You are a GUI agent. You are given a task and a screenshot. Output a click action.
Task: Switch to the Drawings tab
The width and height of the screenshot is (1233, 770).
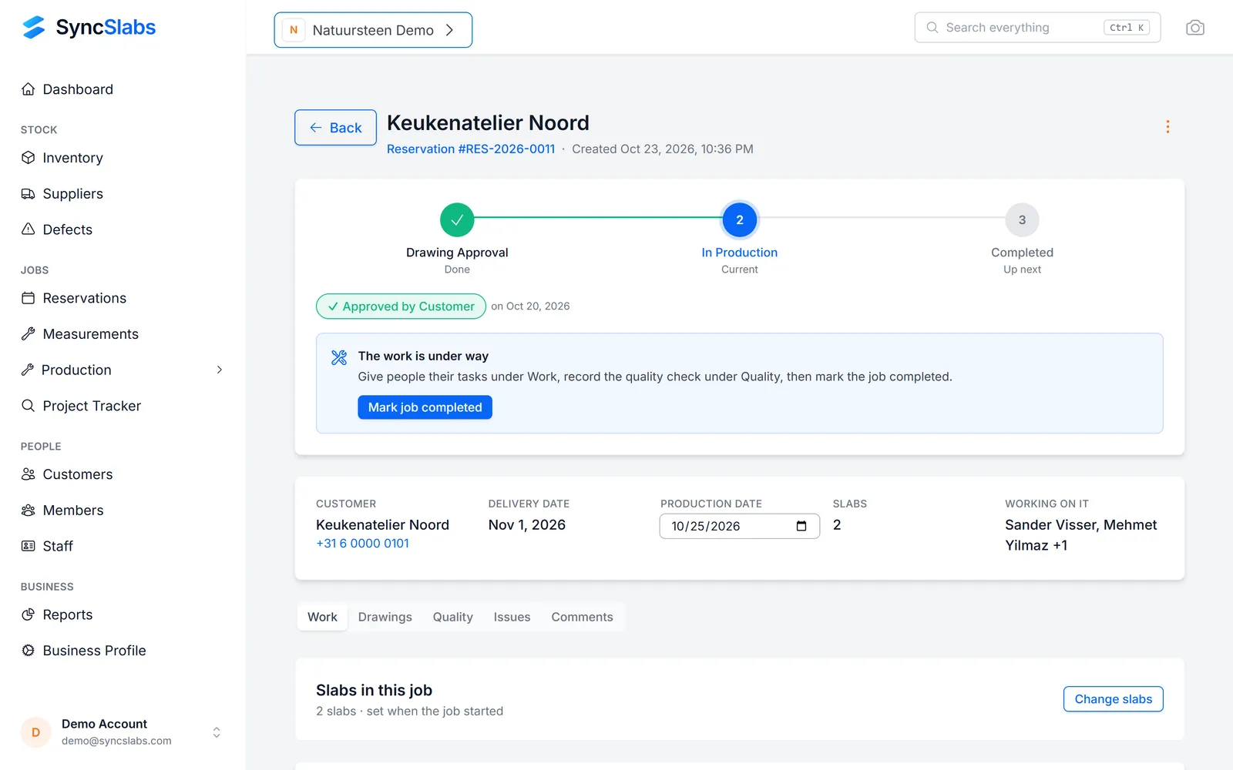[385, 617]
